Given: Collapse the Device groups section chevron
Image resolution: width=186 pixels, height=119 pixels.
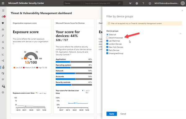Looking at the screenshot, I should click(x=180, y=34).
